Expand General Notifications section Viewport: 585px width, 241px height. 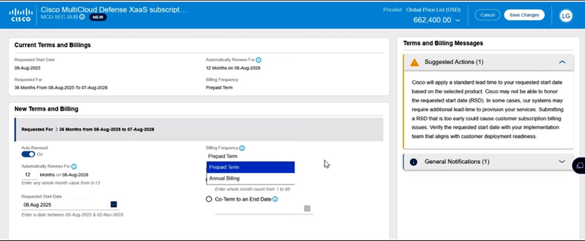pyautogui.click(x=562, y=162)
